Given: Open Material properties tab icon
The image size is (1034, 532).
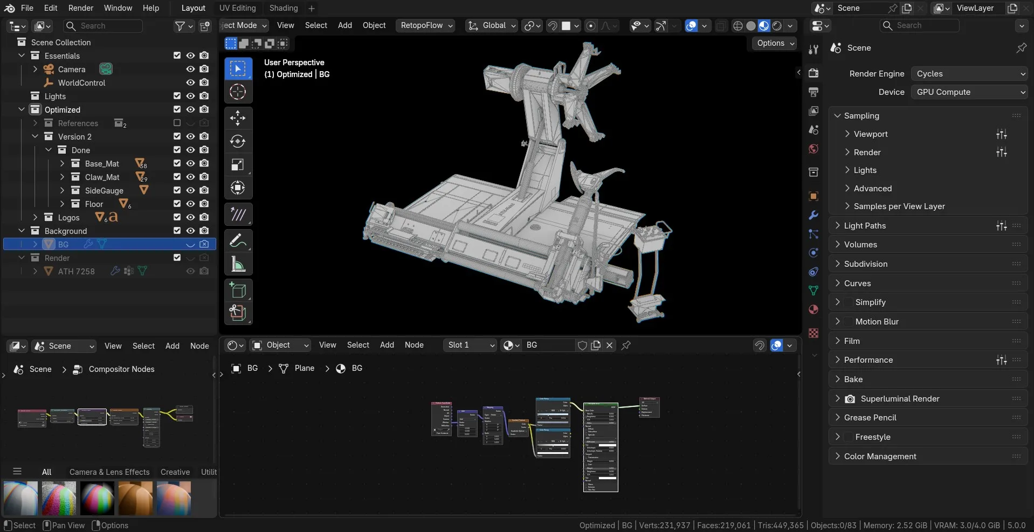Looking at the screenshot, I should pos(814,309).
